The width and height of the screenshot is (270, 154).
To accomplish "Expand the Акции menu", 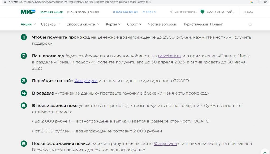I will tap(28, 24).
